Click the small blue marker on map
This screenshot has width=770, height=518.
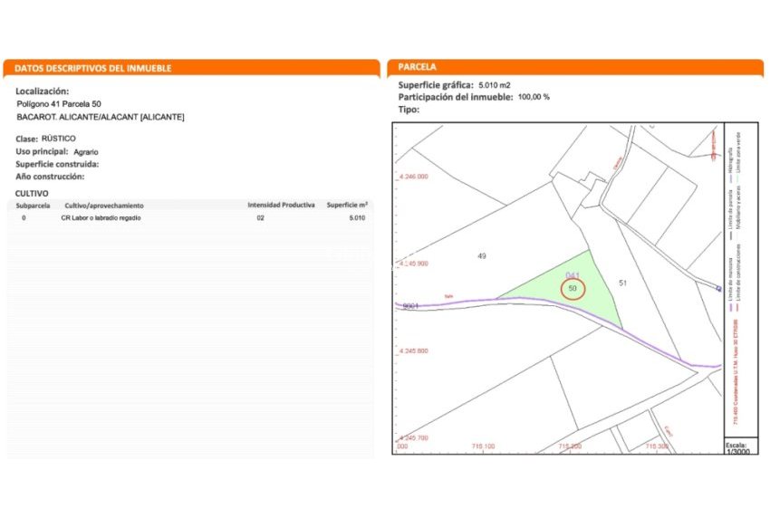point(718,289)
